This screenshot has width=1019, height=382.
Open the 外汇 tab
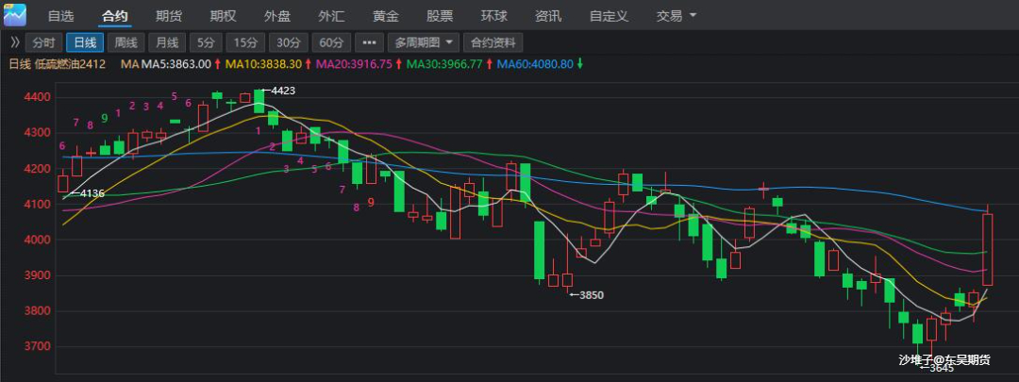331,16
